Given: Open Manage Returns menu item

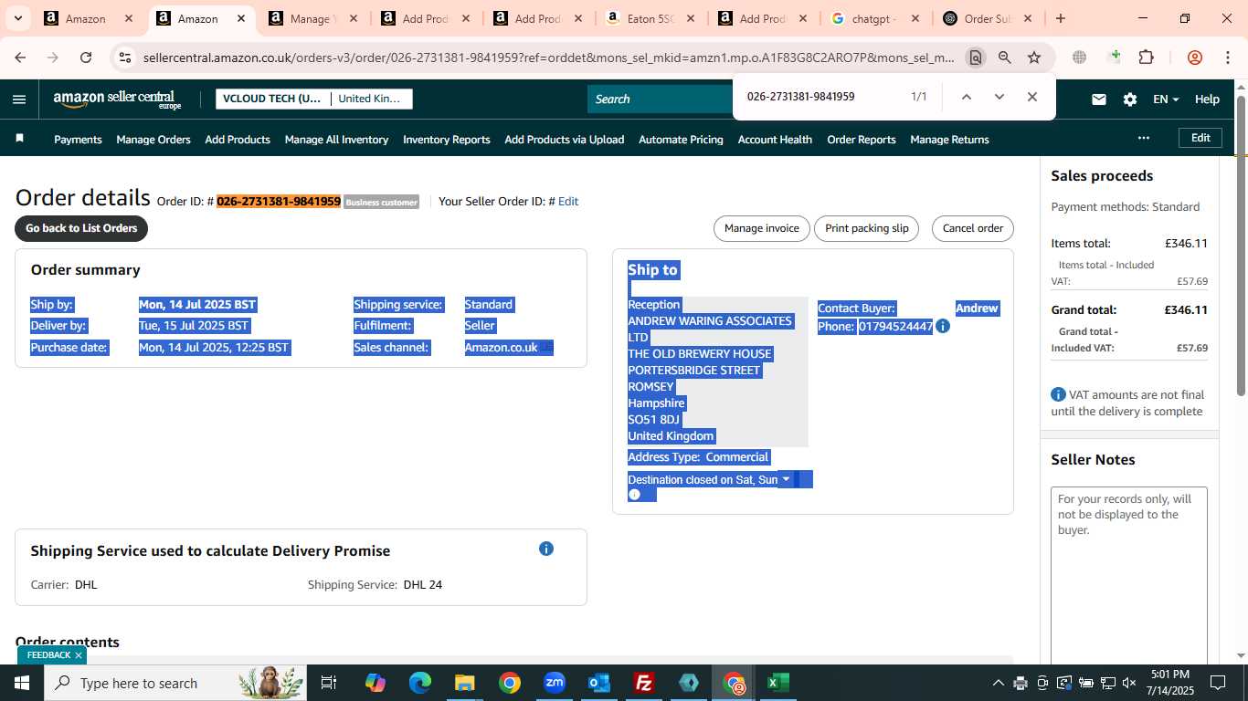Looking at the screenshot, I should (949, 140).
